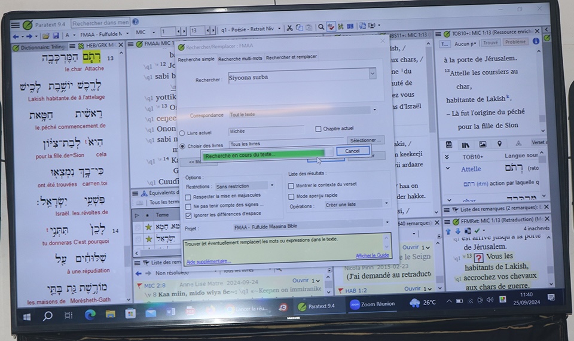The width and height of the screenshot is (574, 341).
Task: Open search with the magnifier toolbar icon
Action: coord(321,27)
